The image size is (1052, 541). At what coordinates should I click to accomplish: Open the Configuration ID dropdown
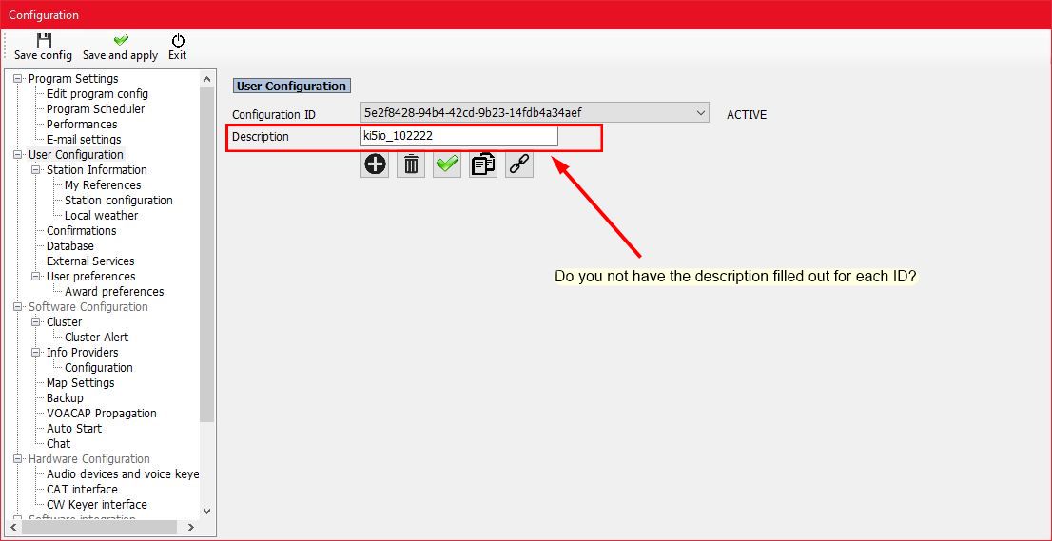click(x=535, y=112)
